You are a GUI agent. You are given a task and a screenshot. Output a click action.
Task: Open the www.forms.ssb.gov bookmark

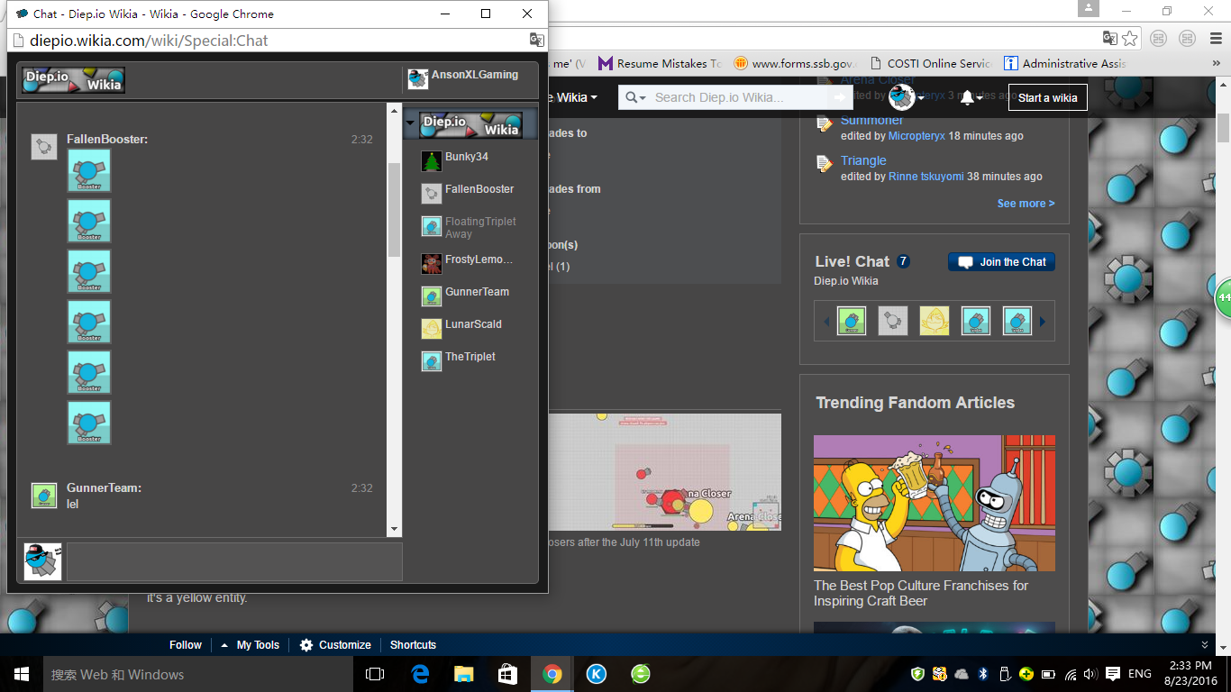[795, 63]
